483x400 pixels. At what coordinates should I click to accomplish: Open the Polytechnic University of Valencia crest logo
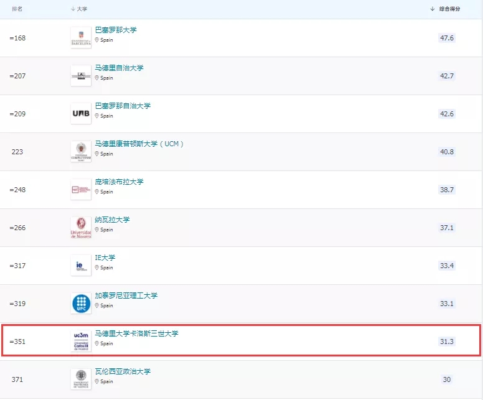tap(81, 379)
